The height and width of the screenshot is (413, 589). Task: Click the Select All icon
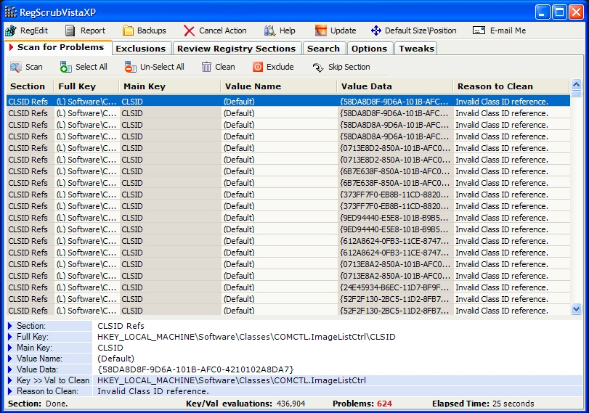tap(66, 68)
